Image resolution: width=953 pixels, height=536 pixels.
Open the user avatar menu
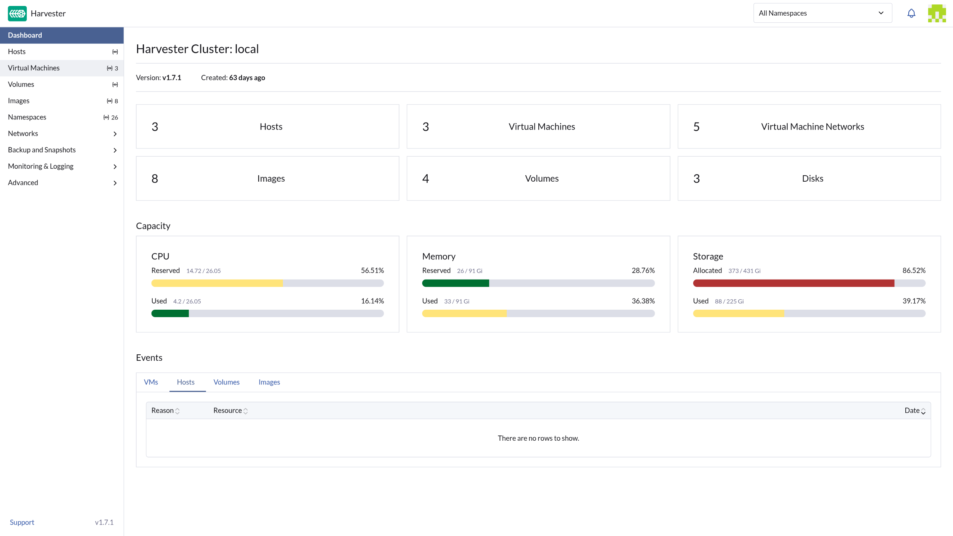(x=937, y=13)
